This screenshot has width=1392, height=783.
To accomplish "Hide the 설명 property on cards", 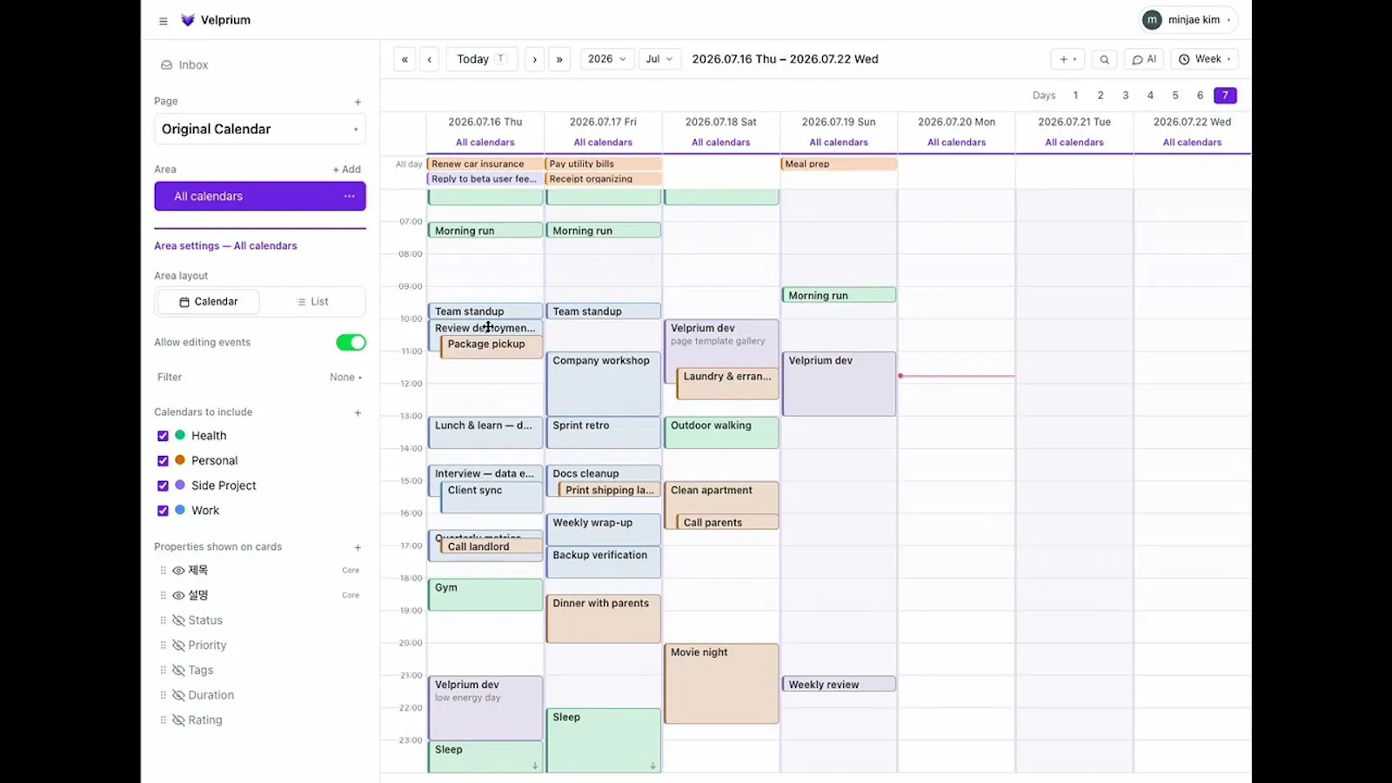I will pos(178,596).
